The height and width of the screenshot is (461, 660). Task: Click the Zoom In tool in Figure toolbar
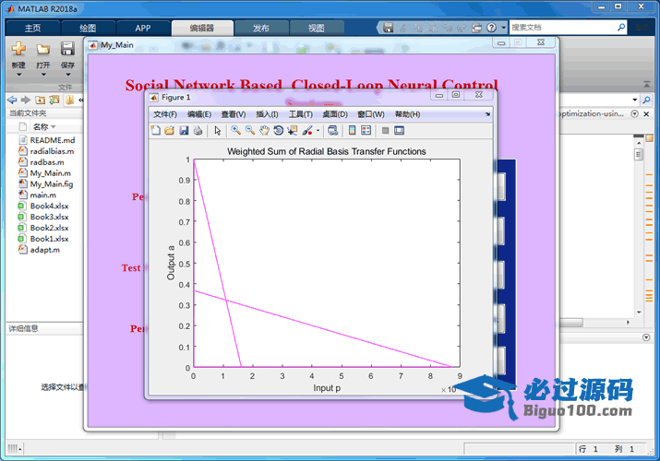point(236,131)
